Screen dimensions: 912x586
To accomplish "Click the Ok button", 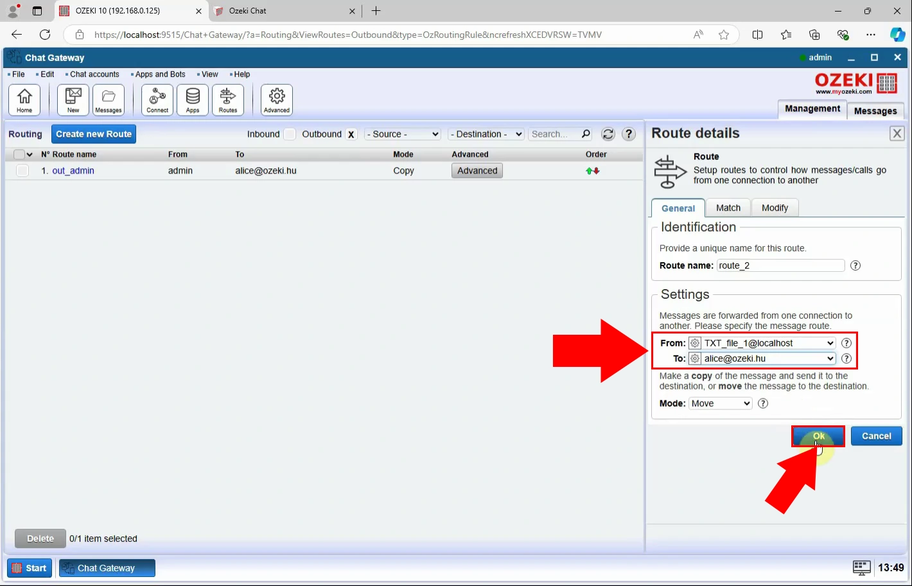I will (818, 436).
